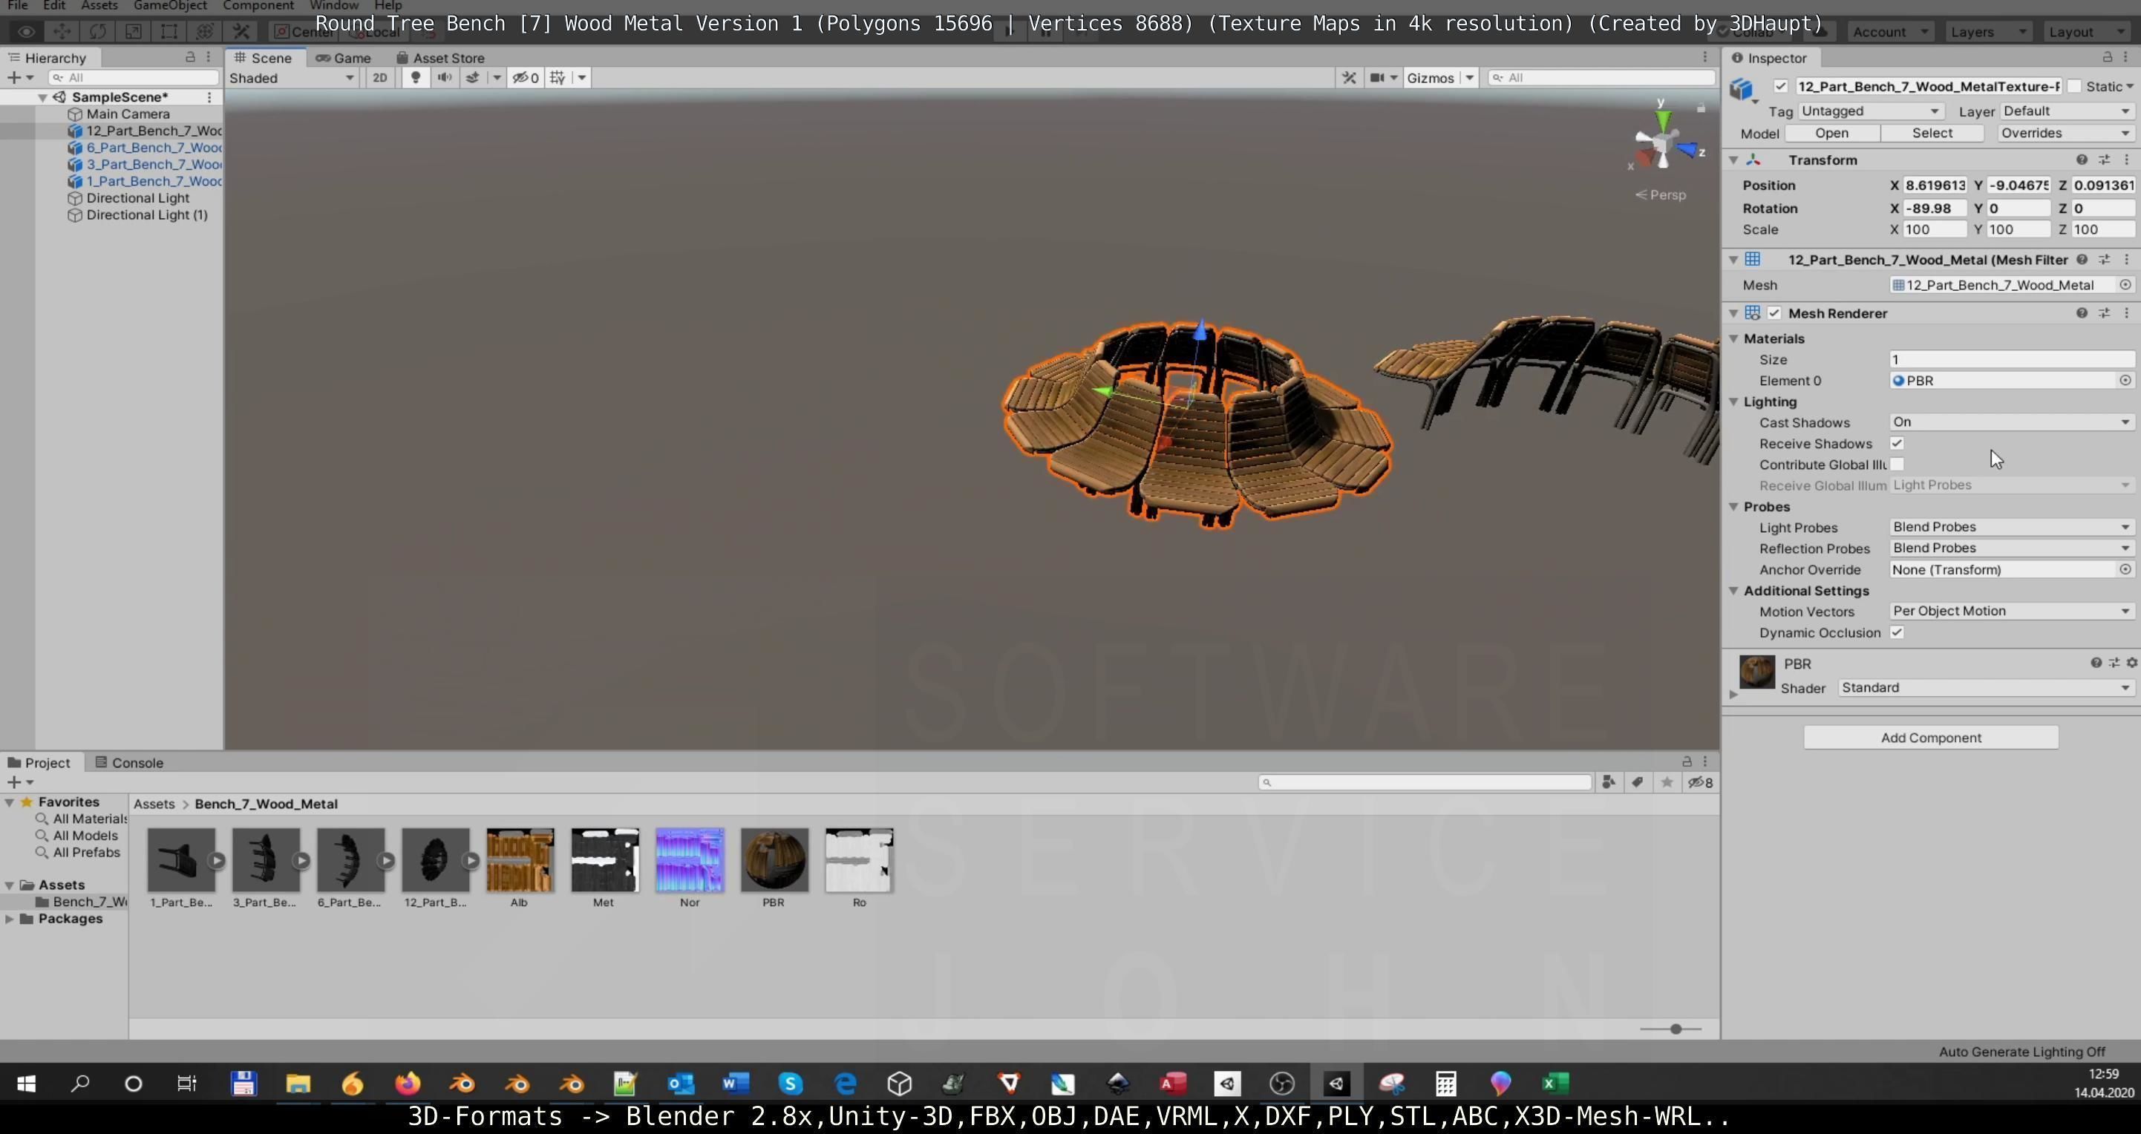This screenshot has width=2141, height=1134.
Task: Click the PBR material asset thumbnail
Action: click(x=774, y=861)
